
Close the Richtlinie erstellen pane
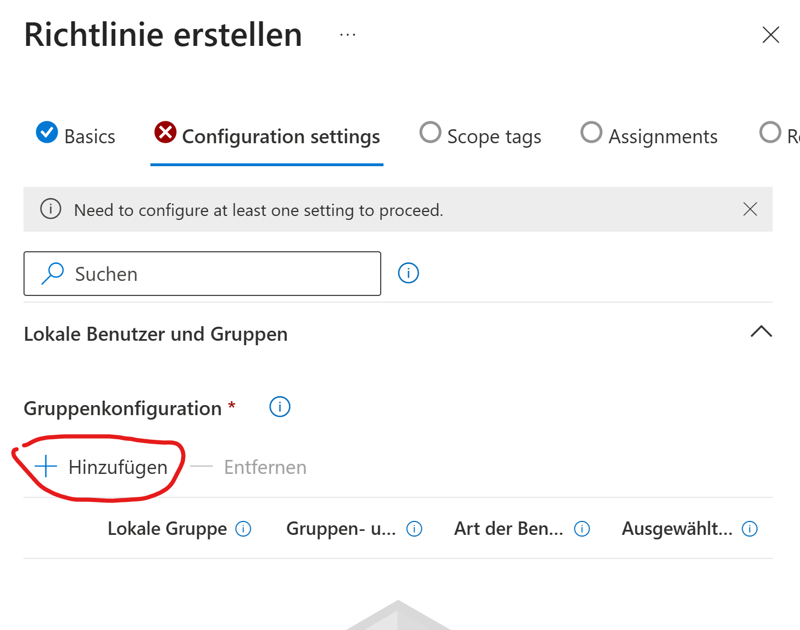770,35
